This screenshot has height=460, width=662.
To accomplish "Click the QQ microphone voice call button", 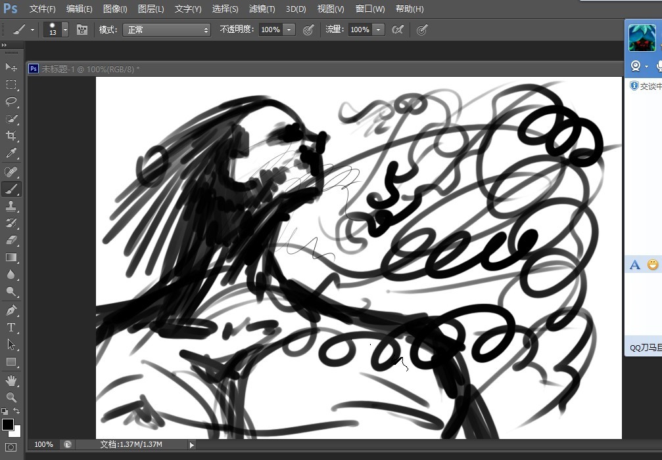I will [x=659, y=66].
